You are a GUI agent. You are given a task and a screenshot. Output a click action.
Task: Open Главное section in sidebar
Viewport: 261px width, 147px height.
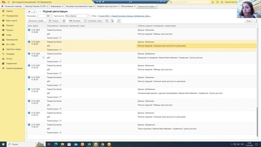pyautogui.click(x=9, y=11)
